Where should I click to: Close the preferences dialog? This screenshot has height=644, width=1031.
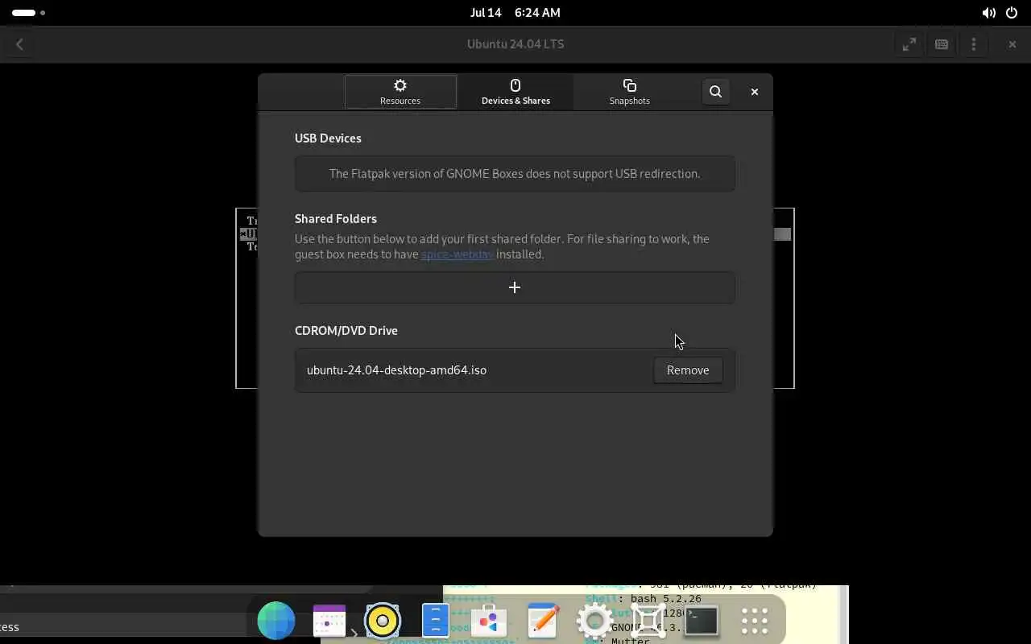tap(755, 92)
